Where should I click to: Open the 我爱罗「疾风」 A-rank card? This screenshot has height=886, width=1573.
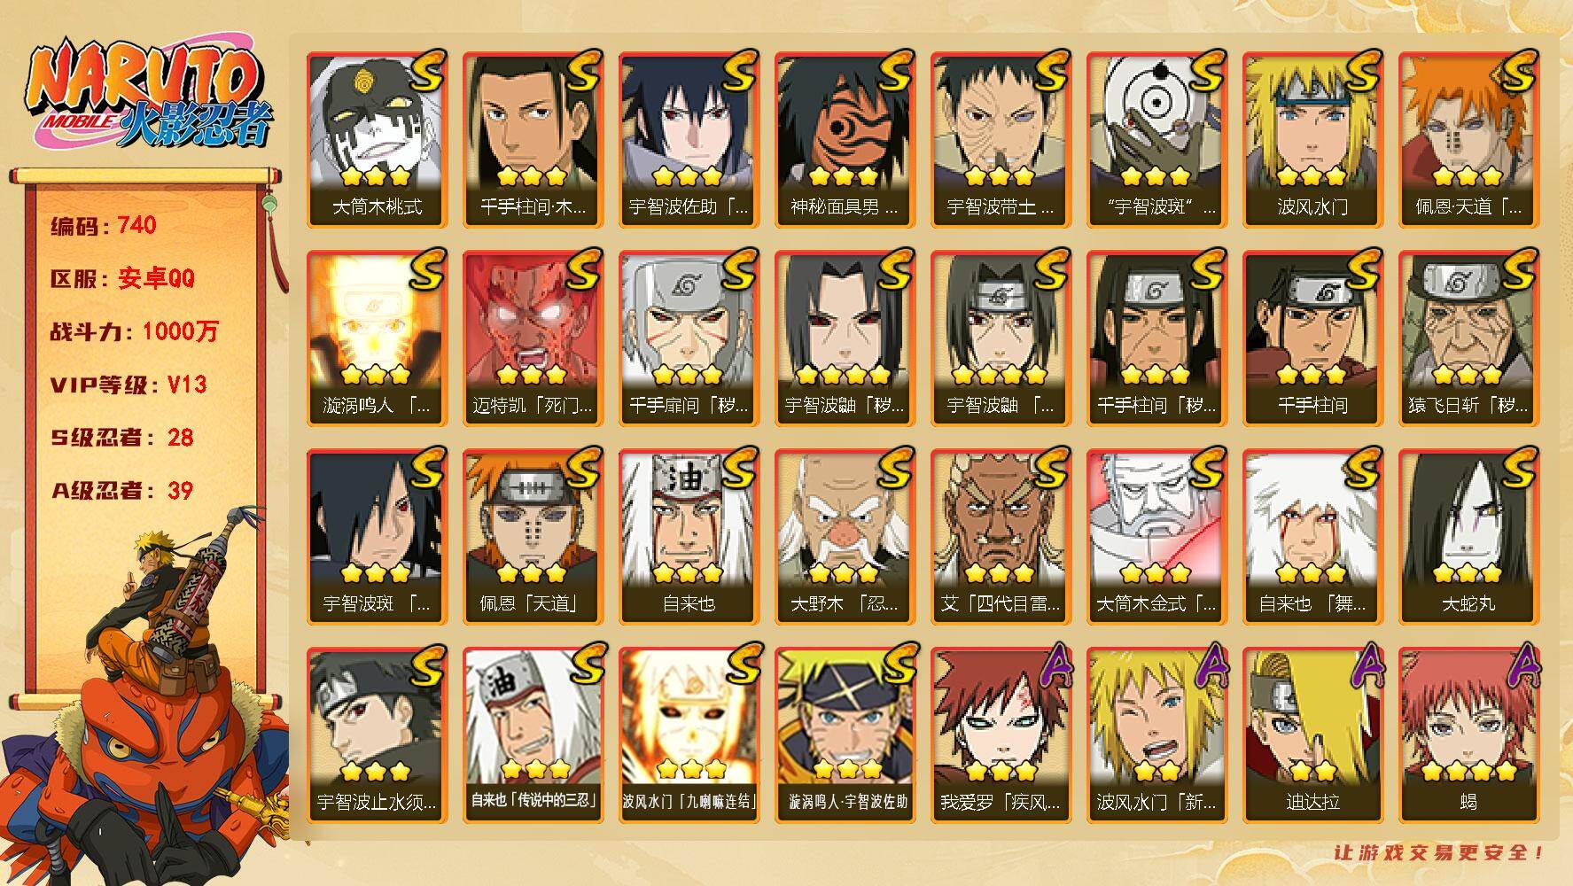coord(1001,735)
